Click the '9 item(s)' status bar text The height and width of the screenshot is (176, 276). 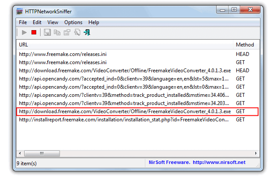point(27,164)
